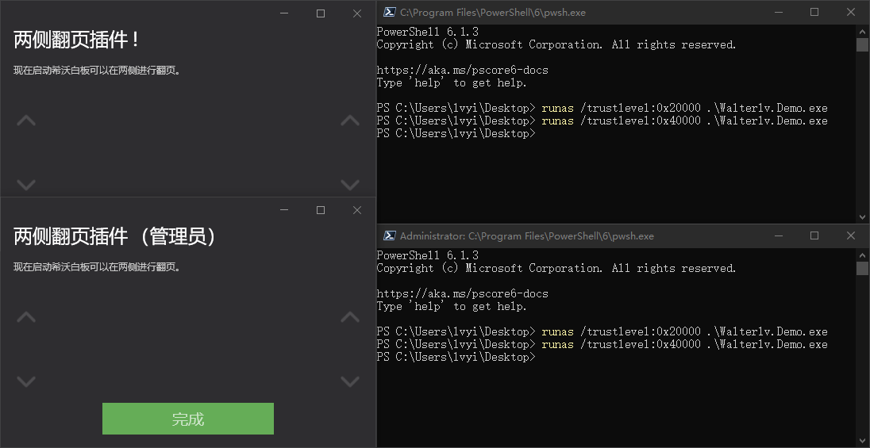Image resolution: width=870 pixels, height=448 pixels.
Task: Click left page-down chevron in 管理员 plugin window
Action: 26,381
